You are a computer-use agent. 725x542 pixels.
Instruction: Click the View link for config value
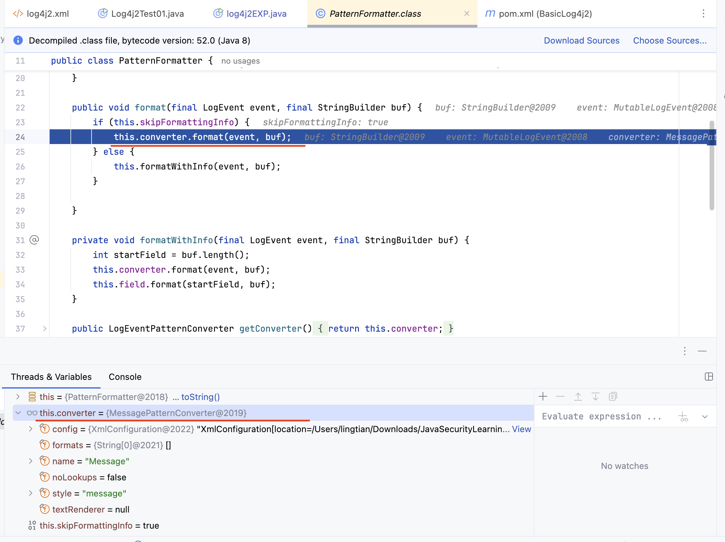[x=521, y=429]
